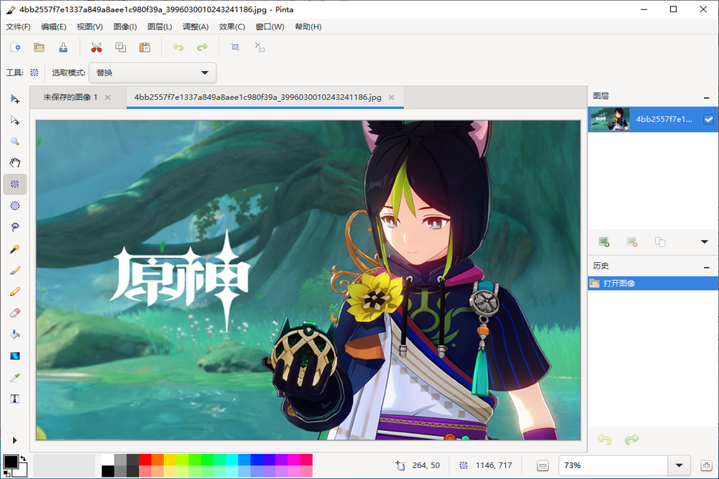The height and width of the screenshot is (479, 719).
Task: Select the Magic Wand tool
Action: click(x=14, y=248)
